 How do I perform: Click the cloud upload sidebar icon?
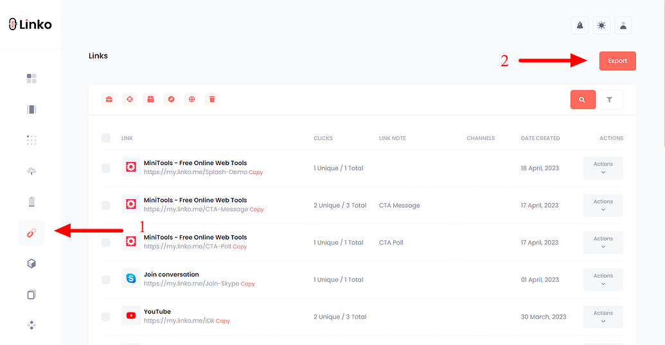(31, 171)
